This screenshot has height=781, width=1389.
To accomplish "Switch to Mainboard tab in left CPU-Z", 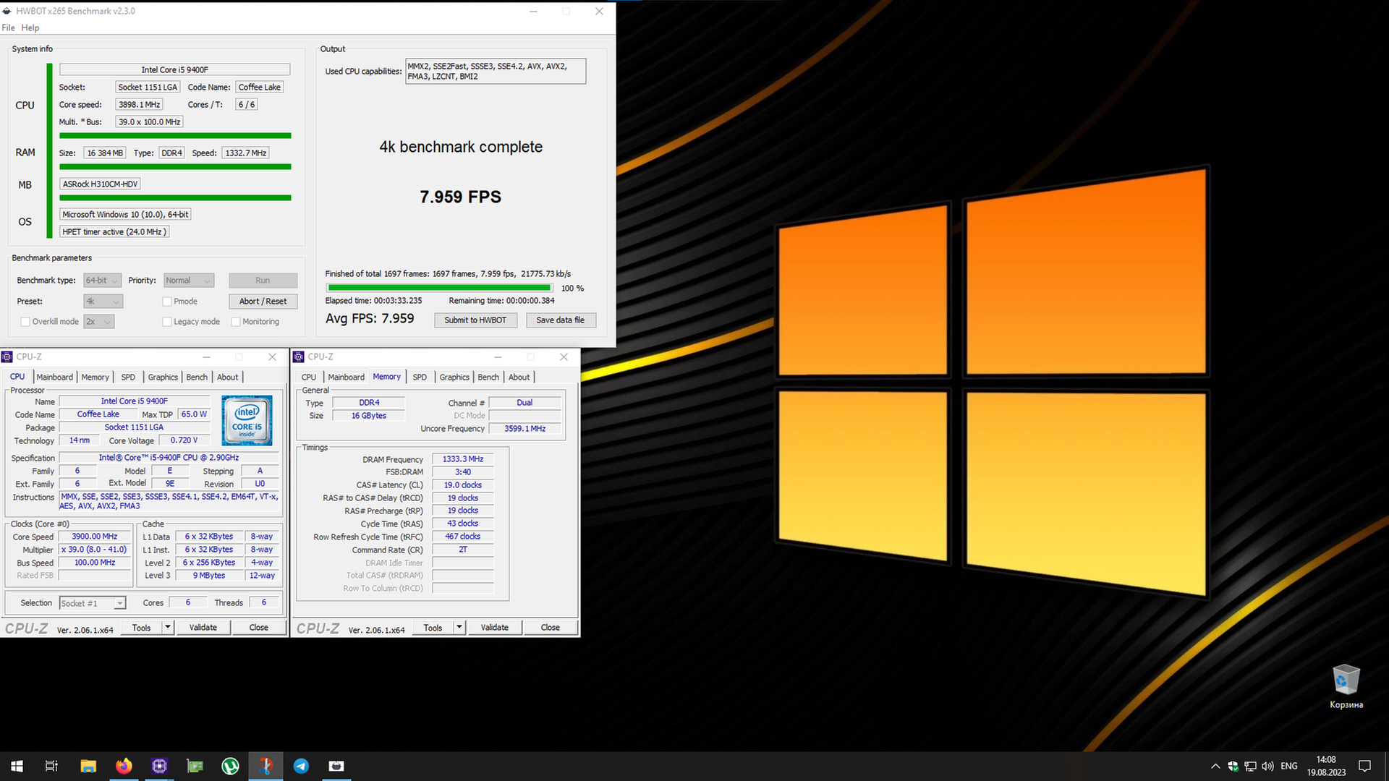I will 55,377.
